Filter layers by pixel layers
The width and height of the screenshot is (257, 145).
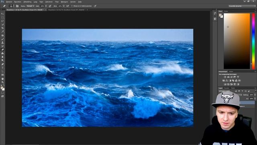click(236, 91)
